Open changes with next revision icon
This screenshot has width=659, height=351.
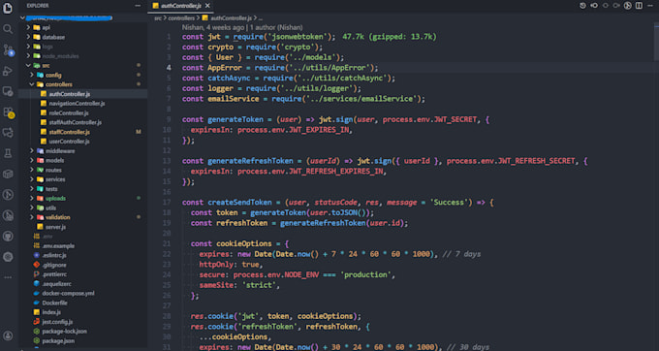(616, 6)
